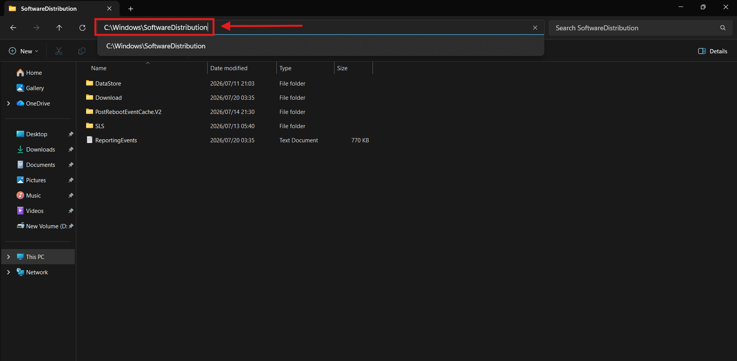Select the Download folder
This screenshot has width=737, height=361.
(x=108, y=97)
